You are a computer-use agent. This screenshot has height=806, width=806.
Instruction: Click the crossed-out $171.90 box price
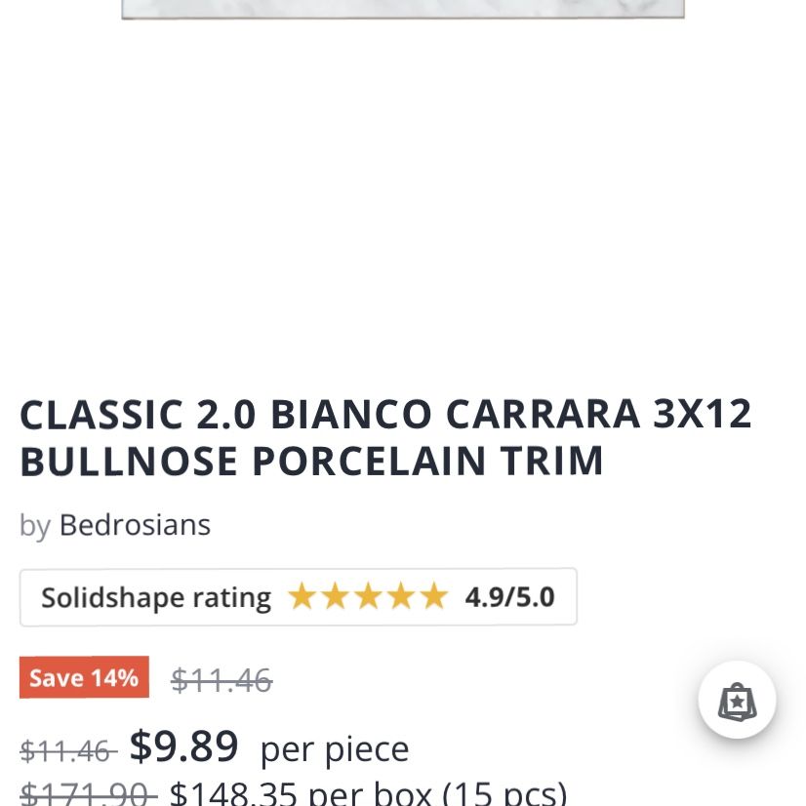[88, 793]
